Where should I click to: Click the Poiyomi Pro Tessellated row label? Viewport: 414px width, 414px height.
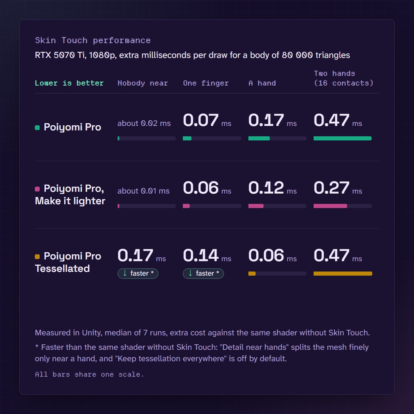(x=68, y=262)
